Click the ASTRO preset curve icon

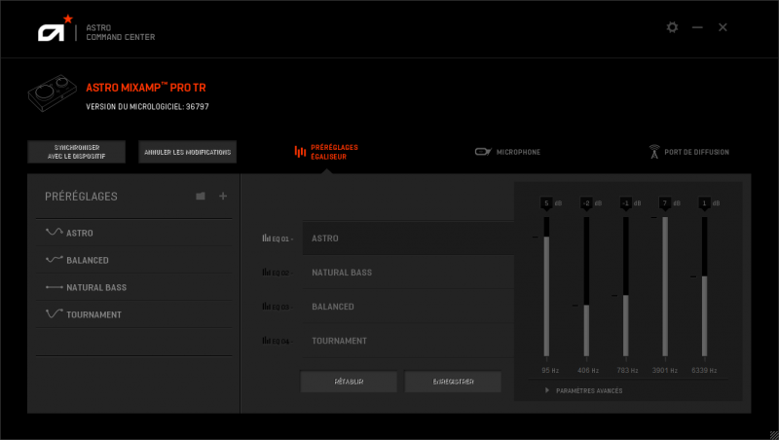click(x=55, y=232)
